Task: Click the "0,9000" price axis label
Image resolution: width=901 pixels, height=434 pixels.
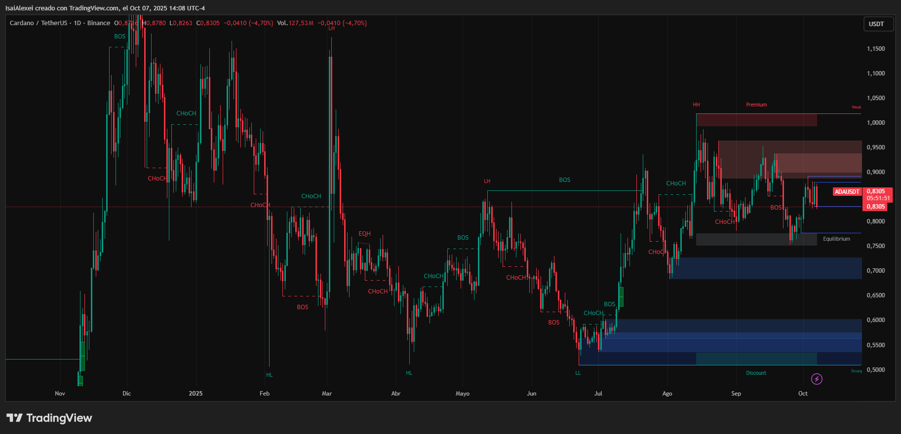Action: (876, 172)
